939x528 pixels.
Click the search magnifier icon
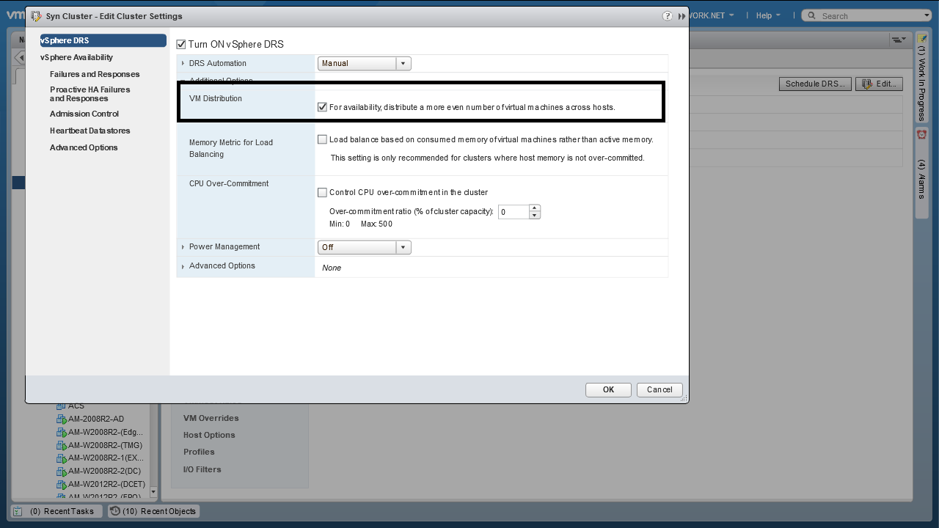pos(811,15)
